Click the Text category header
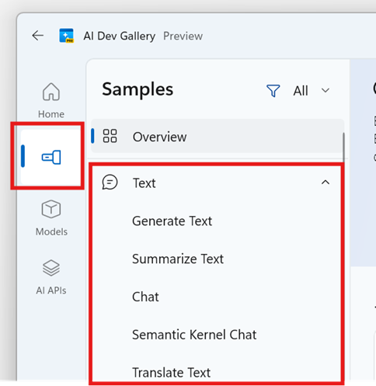 pyautogui.click(x=216, y=183)
